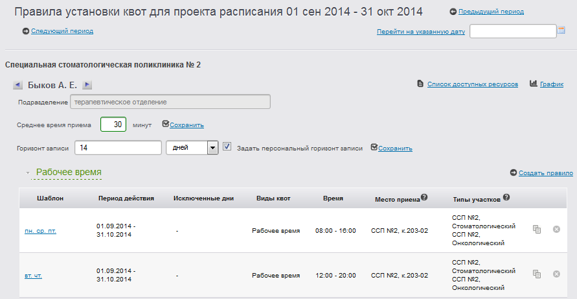Open the дней units dropdown
Viewport: 577px width, 299px height.
click(192, 147)
